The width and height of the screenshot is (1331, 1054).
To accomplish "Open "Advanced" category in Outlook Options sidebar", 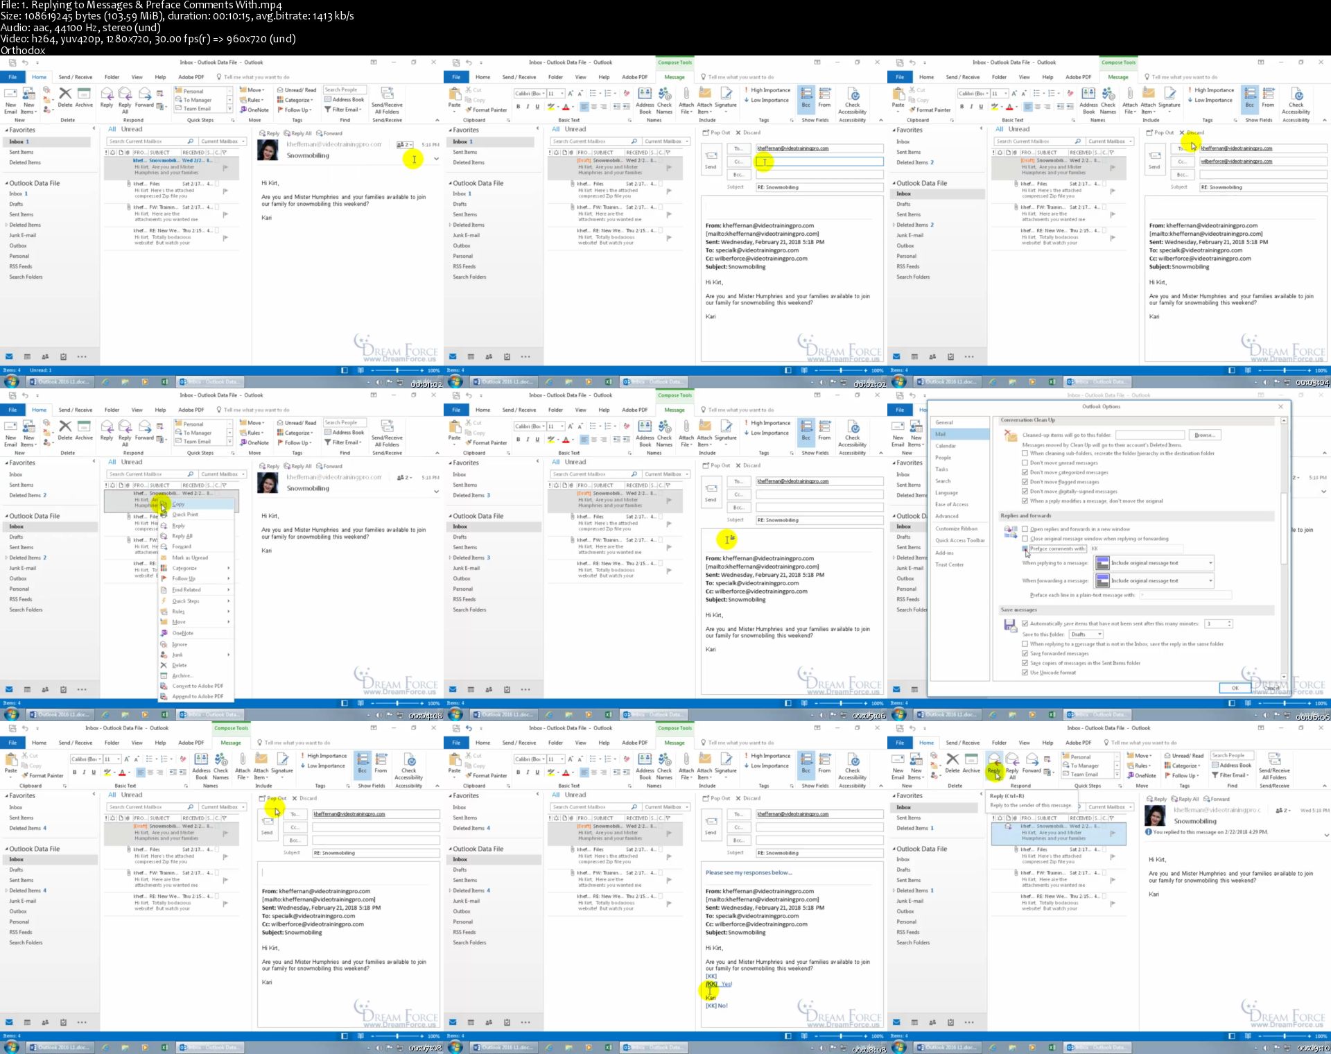I will [x=947, y=516].
